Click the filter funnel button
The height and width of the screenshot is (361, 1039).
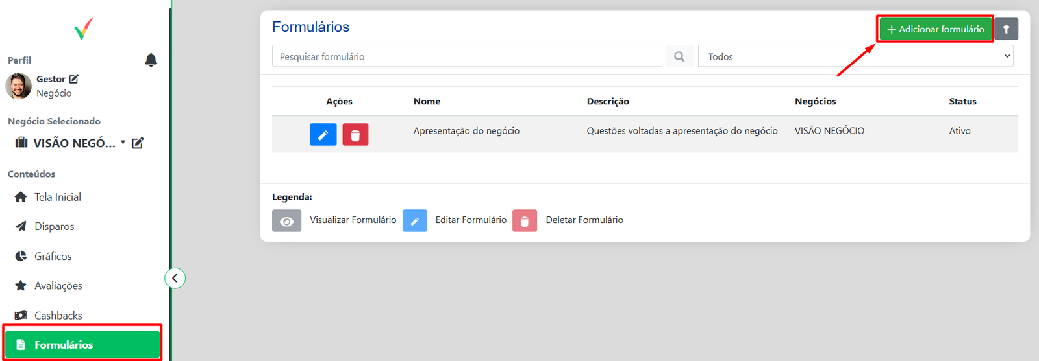click(x=1006, y=29)
